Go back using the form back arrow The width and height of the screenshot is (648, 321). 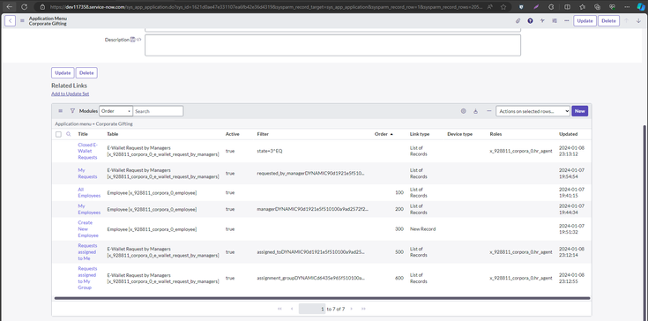click(10, 20)
